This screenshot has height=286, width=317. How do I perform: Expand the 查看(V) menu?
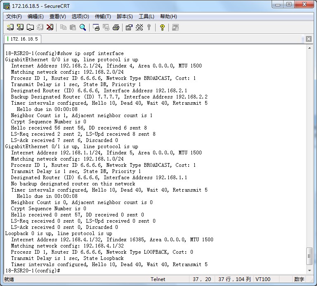[57, 17]
